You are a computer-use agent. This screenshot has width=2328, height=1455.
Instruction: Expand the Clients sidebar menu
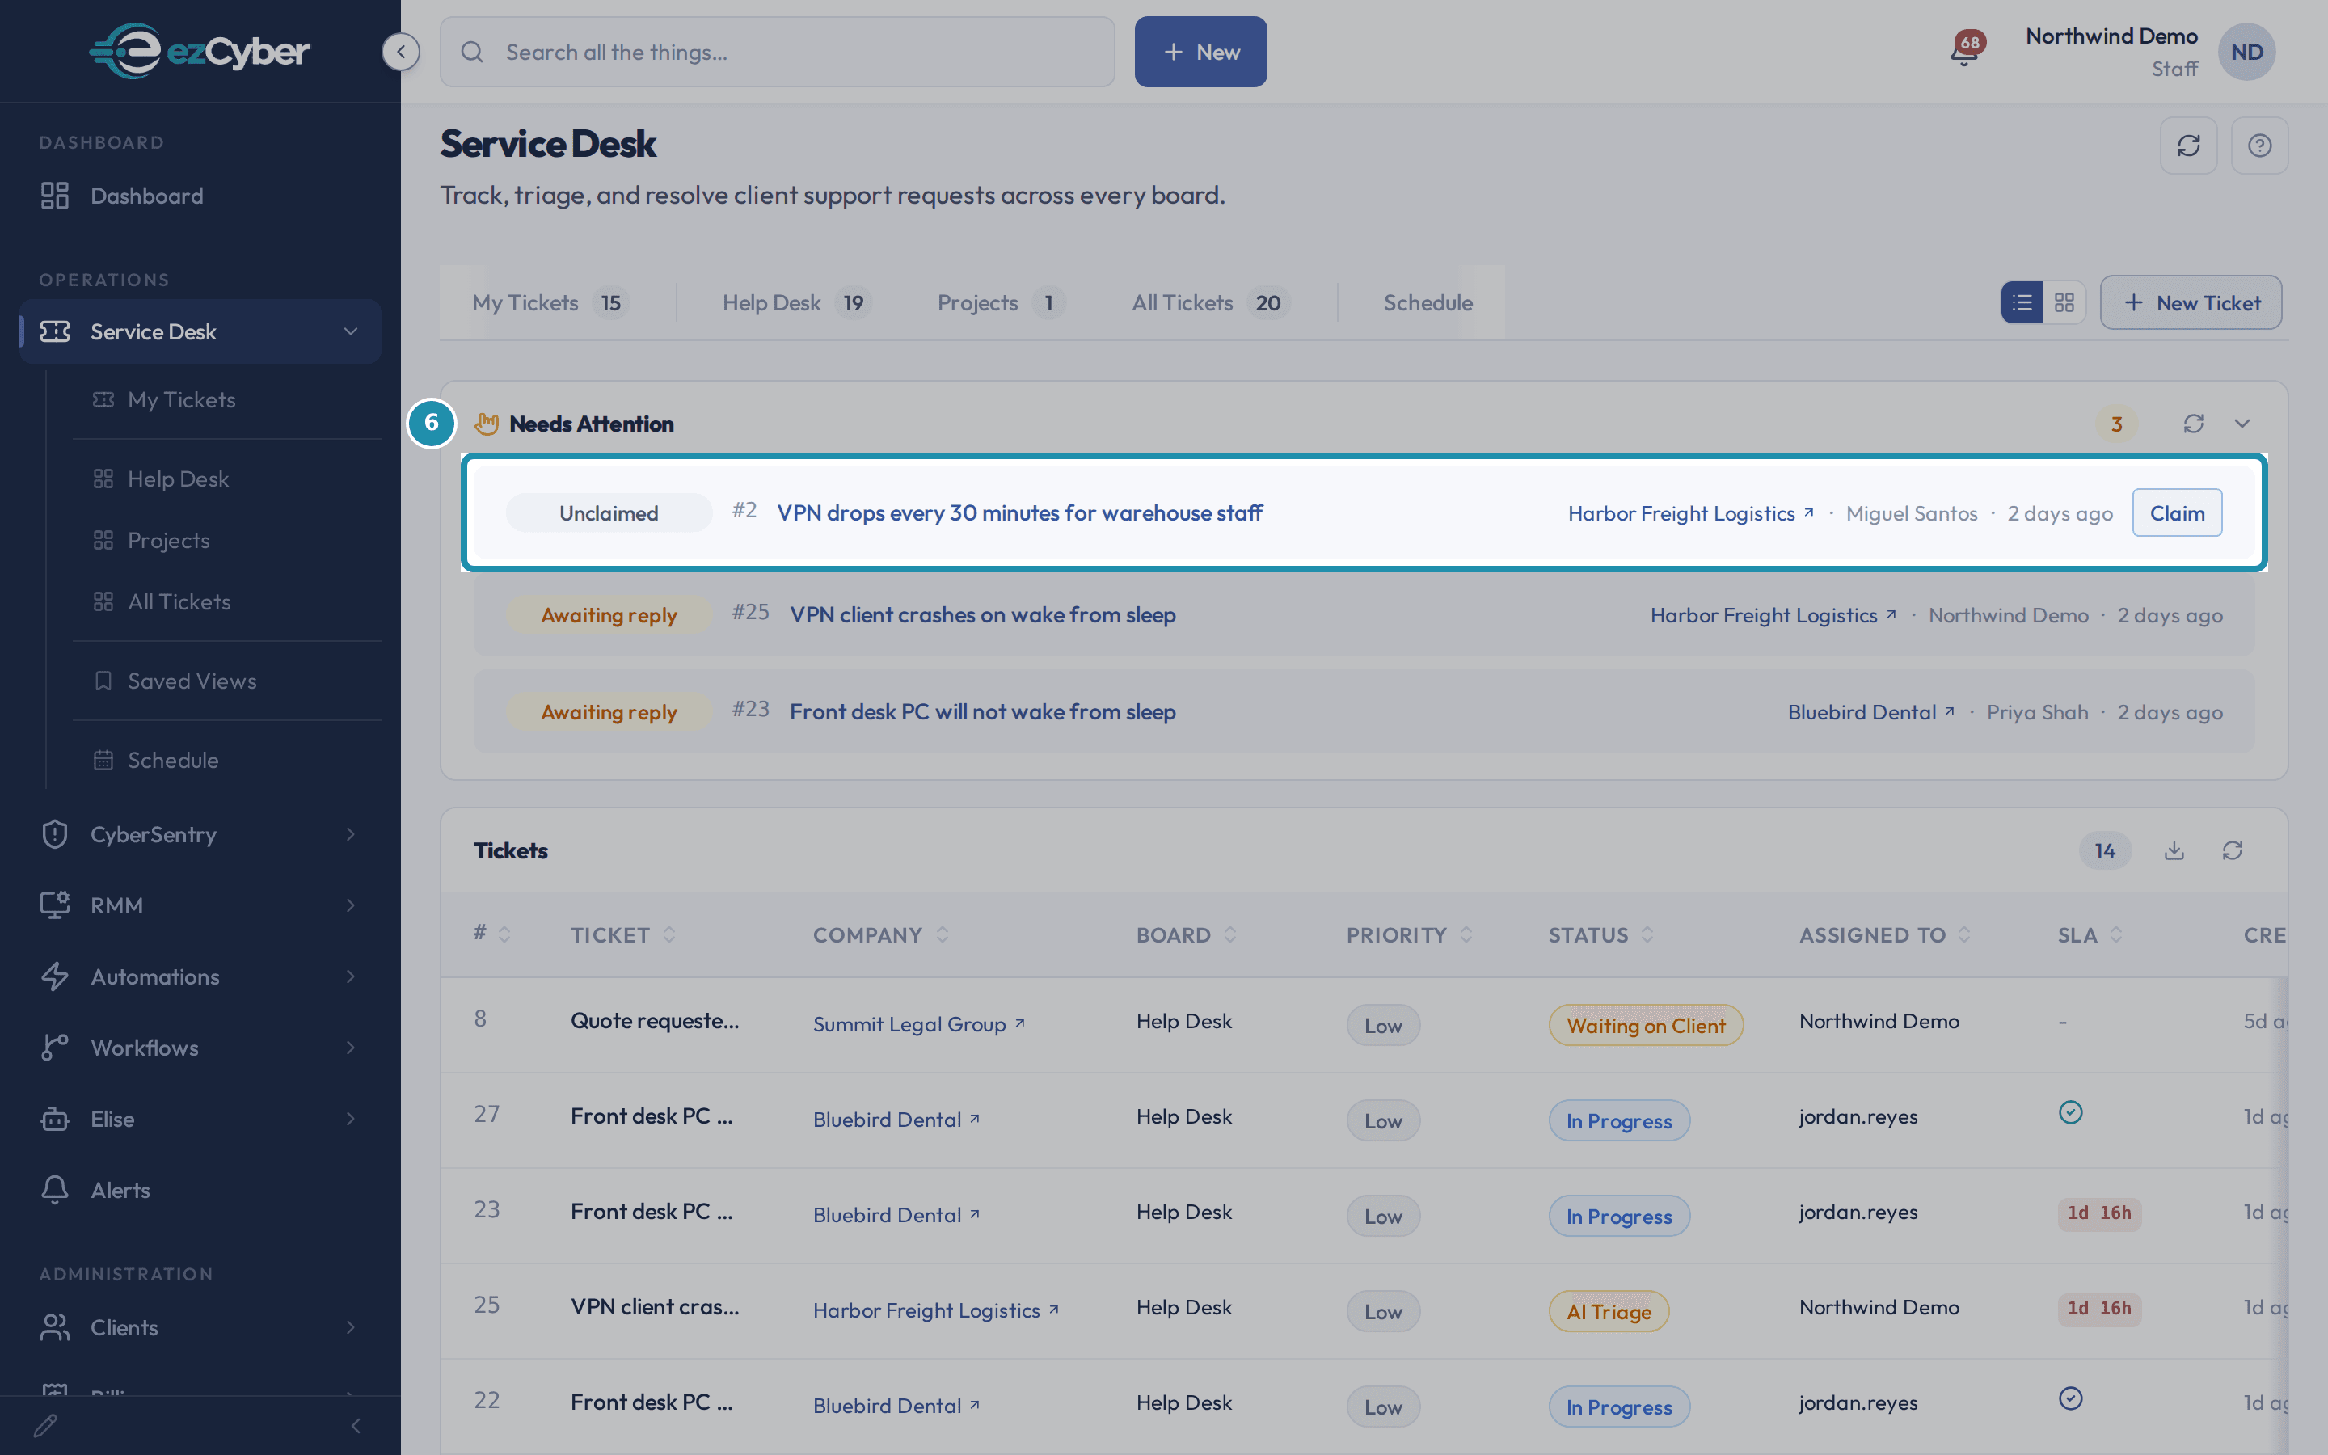point(200,1328)
